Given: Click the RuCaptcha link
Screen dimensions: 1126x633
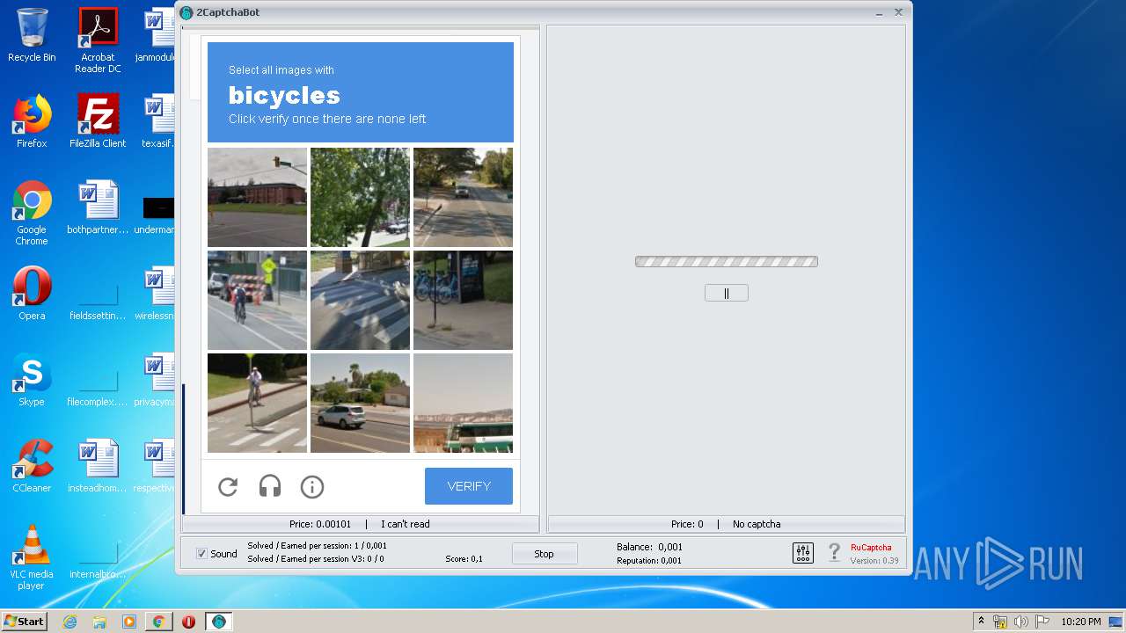Looking at the screenshot, I should (x=871, y=548).
